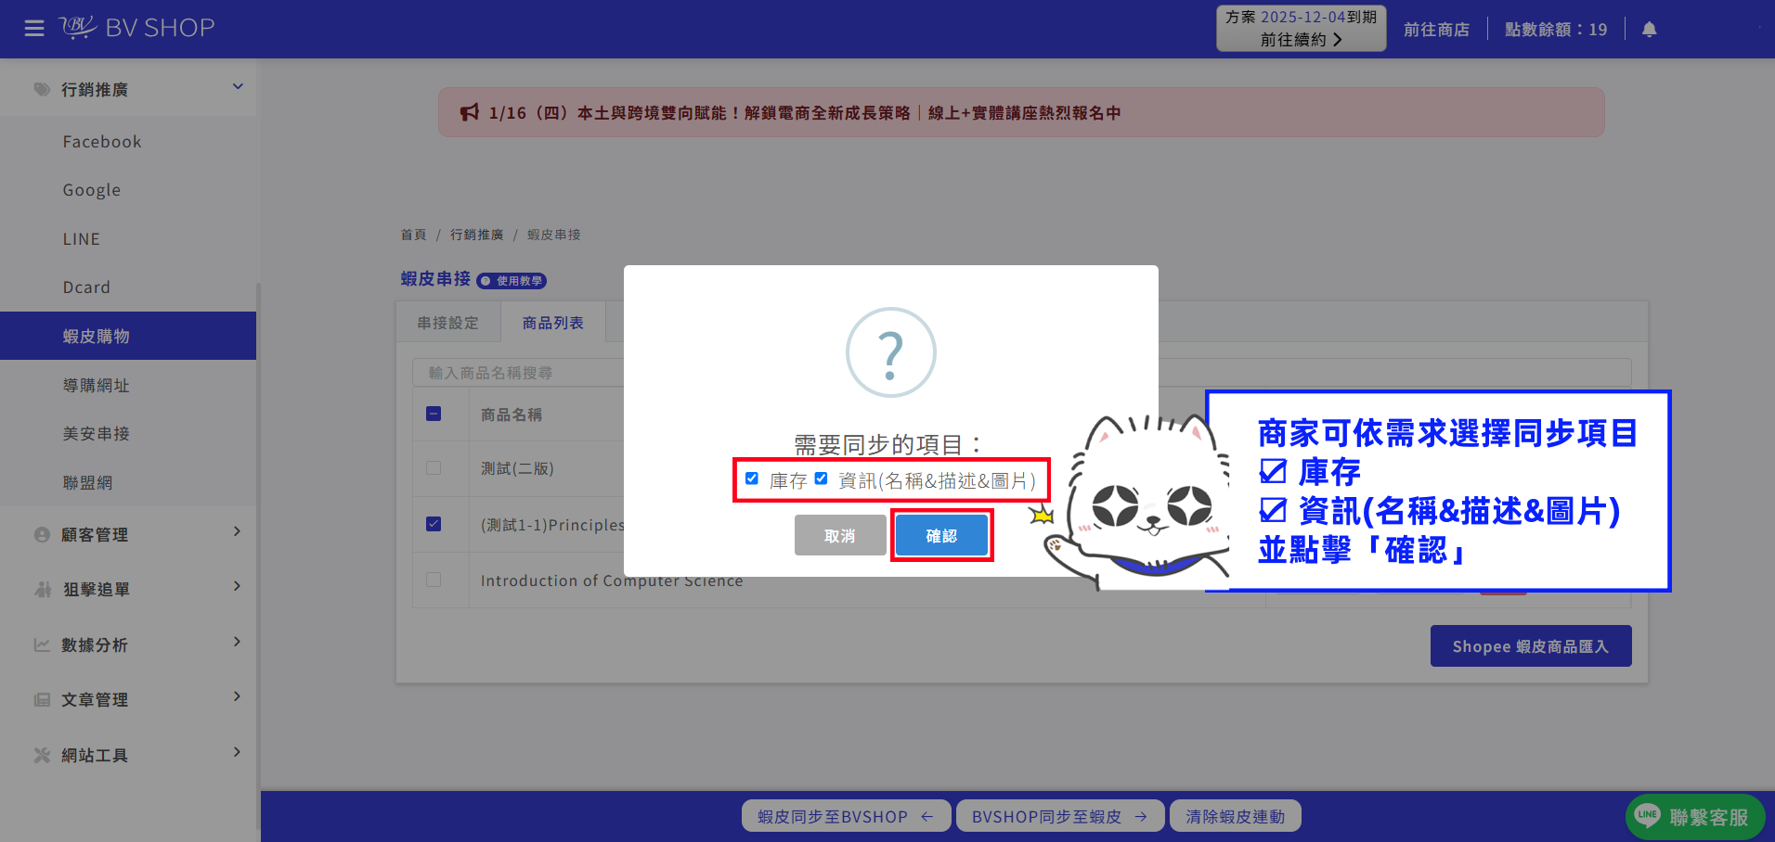Click the BV SHOP logo
This screenshot has width=1775, height=842.
(137, 28)
